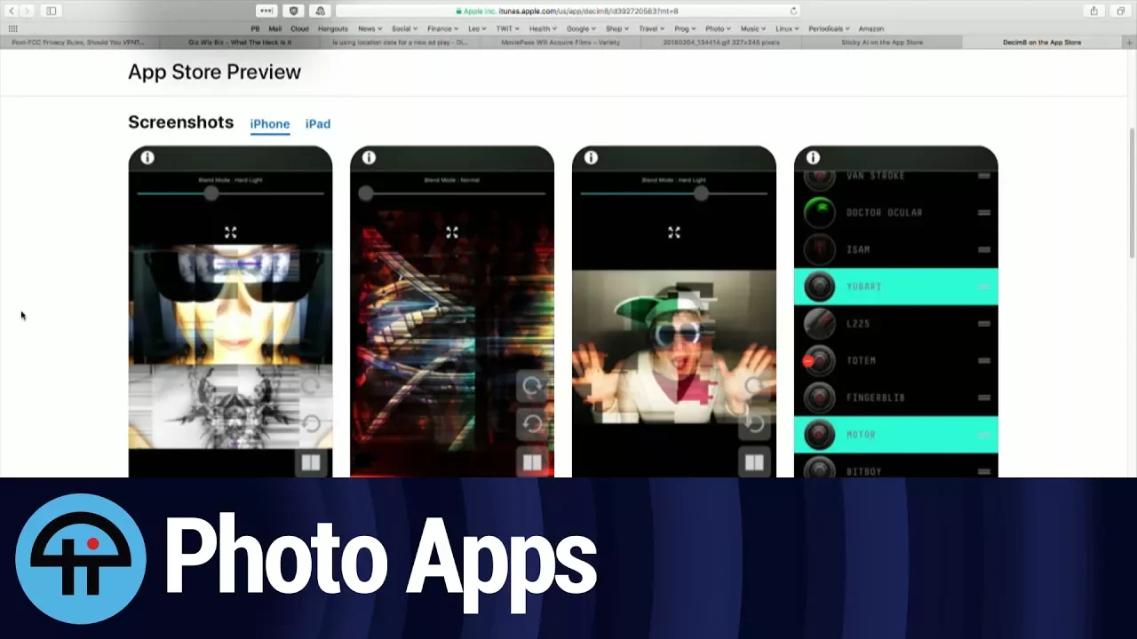This screenshot has height=639, width=1137.
Task: Click split-view icon in first screenshot
Action: pyautogui.click(x=310, y=461)
